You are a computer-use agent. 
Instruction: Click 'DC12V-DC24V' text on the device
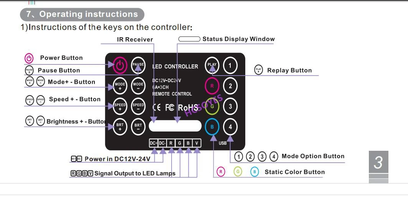pyautogui.click(x=167, y=81)
